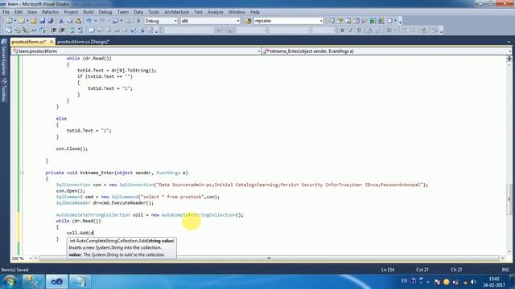Screen dimensions: 515x289
Task: Click the split editor handle above the scrollbar
Action: (x=509, y=59)
